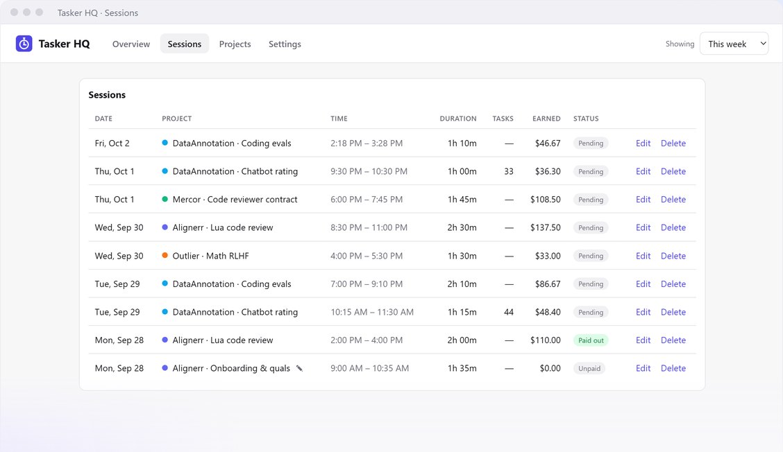Click the duration 2h 30m
This screenshot has width=783, height=452.
coord(462,227)
